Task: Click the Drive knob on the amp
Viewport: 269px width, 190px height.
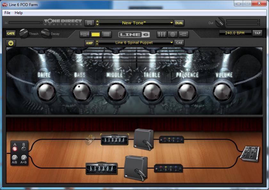Action: tap(46, 92)
